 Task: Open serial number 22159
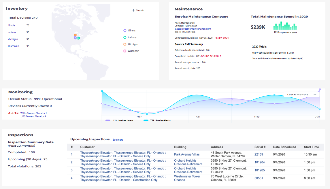pyautogui.click(x=259, y=154)
